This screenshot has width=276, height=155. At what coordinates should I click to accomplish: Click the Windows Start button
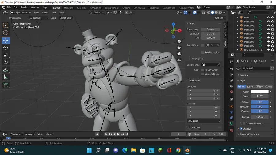pyautogui.click(x=89, y=150)
